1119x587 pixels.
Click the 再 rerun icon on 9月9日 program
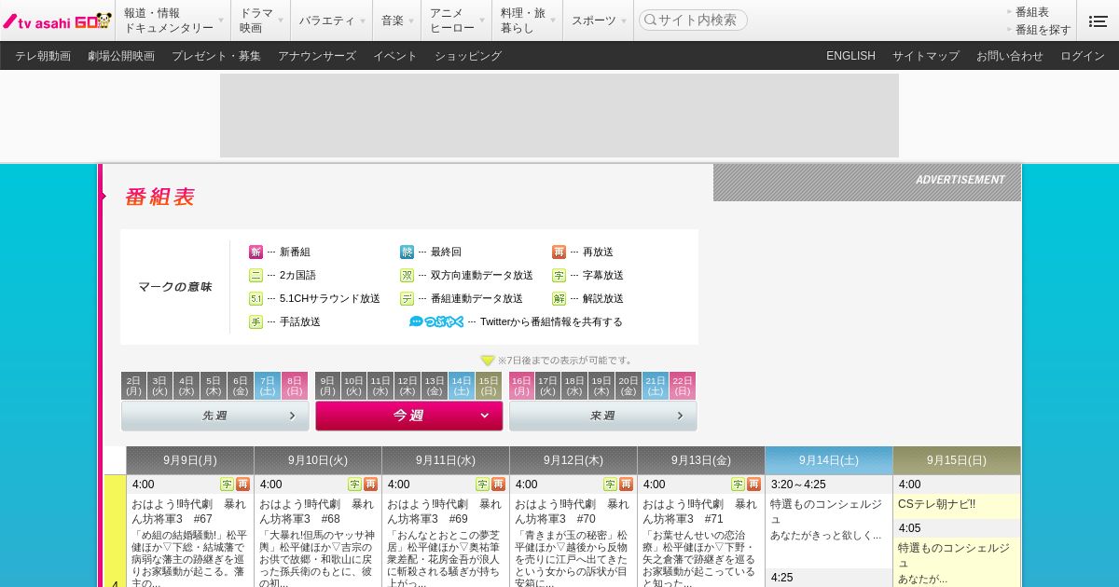pyautogui.click(x=242, y=485)
